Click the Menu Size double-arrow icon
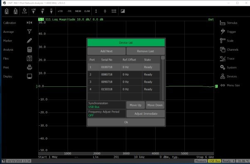 point(223,85)
